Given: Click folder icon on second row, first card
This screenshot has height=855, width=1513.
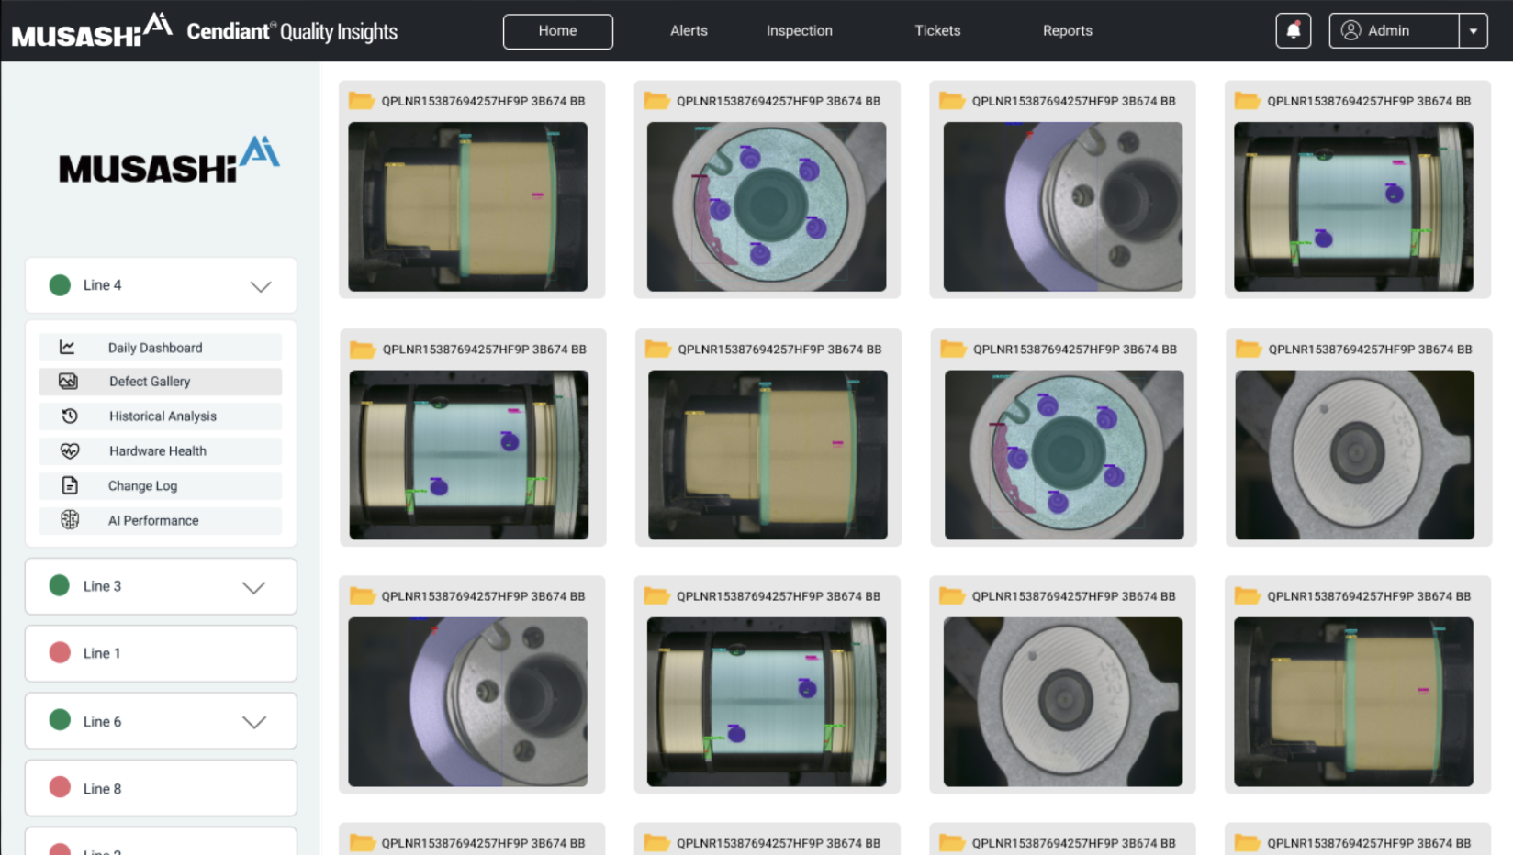Looking at the screenshot, I should (363, 350).
